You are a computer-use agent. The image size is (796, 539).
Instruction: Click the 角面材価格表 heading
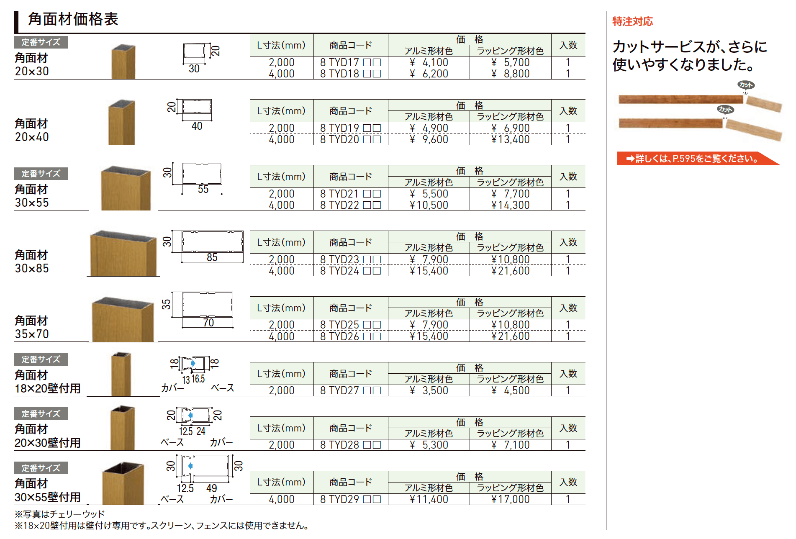[73, 19]
